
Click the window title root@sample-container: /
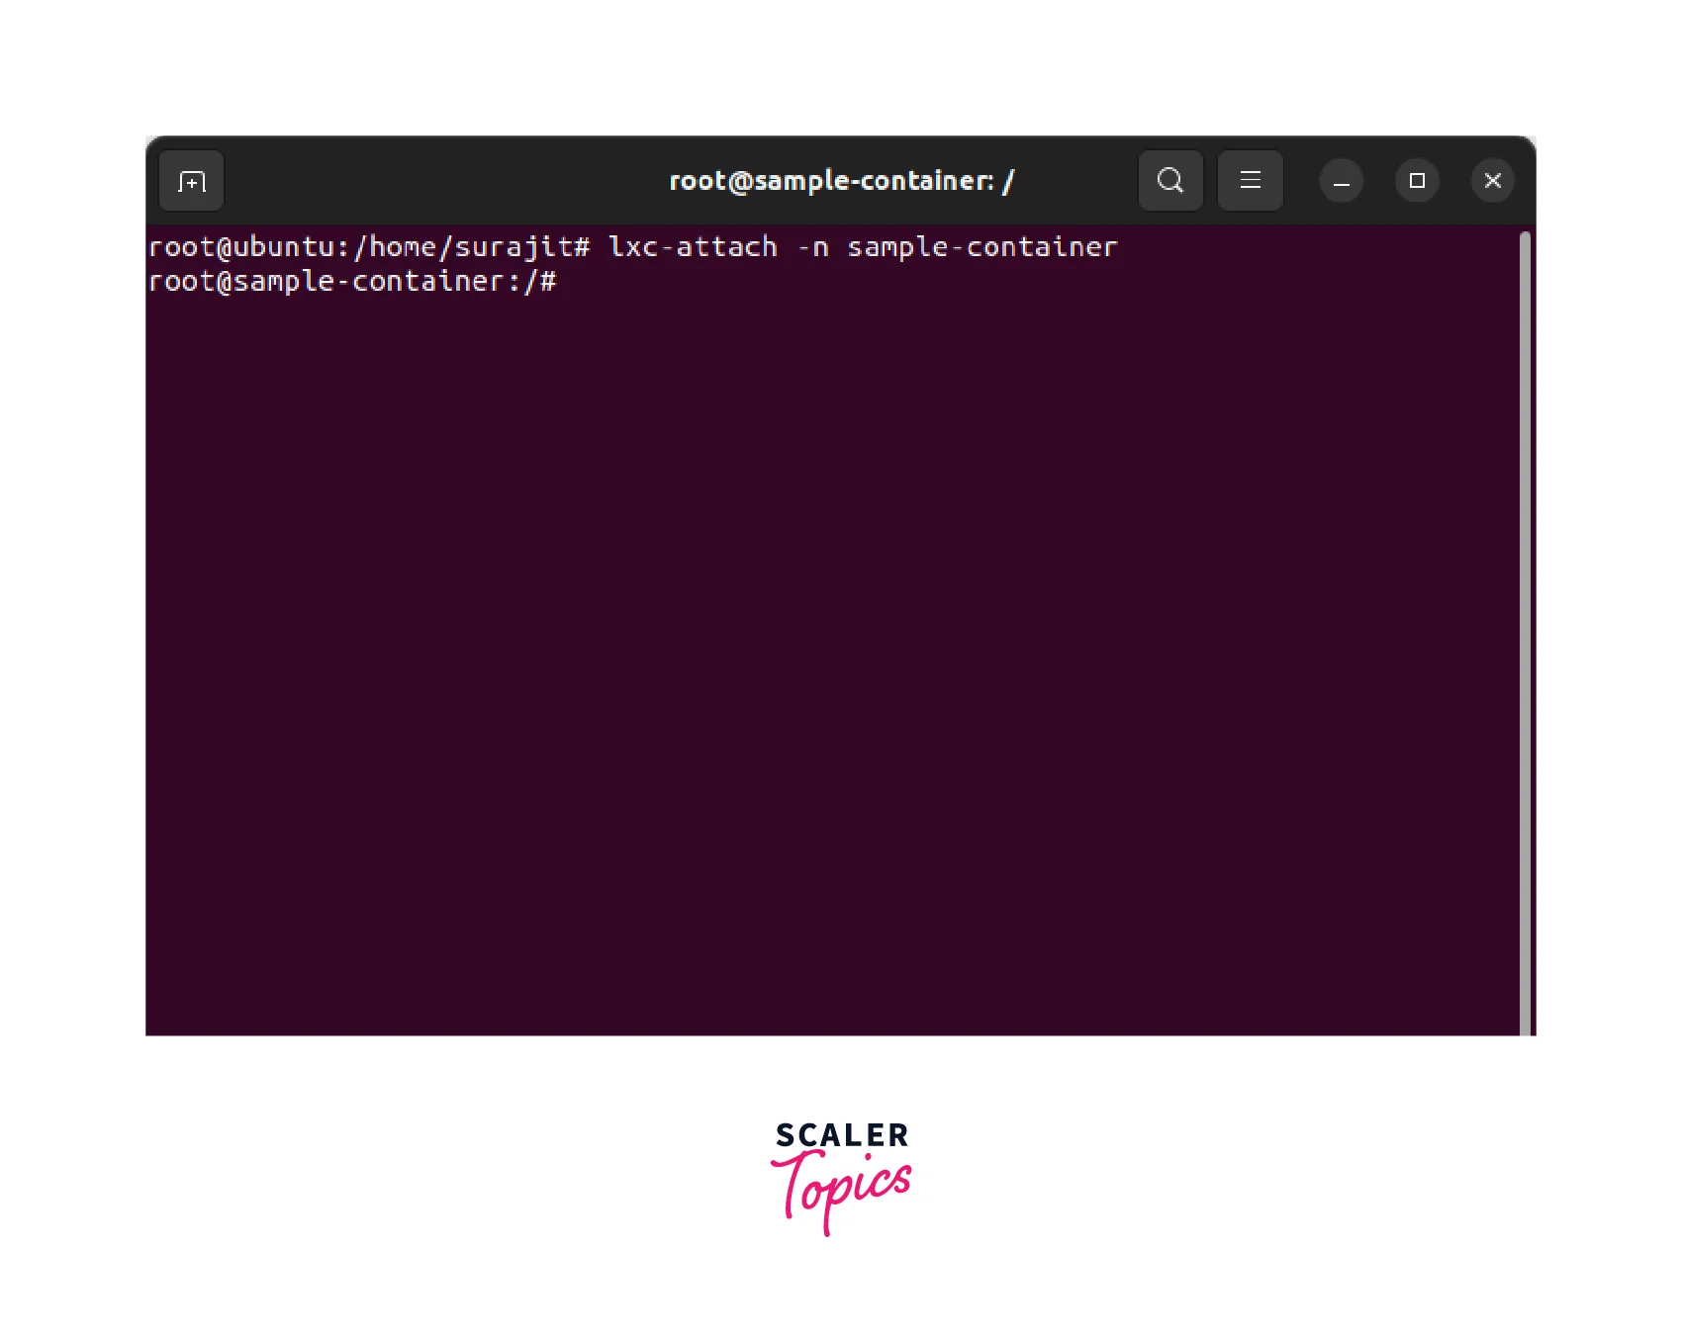coord(841,181)
